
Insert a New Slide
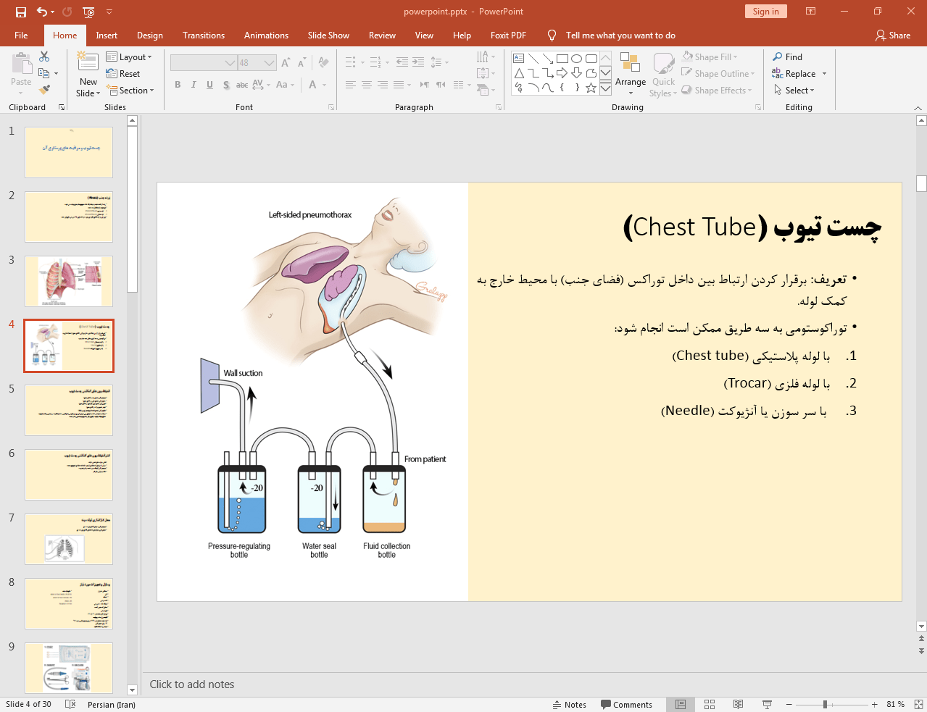(x=88, y=75)
